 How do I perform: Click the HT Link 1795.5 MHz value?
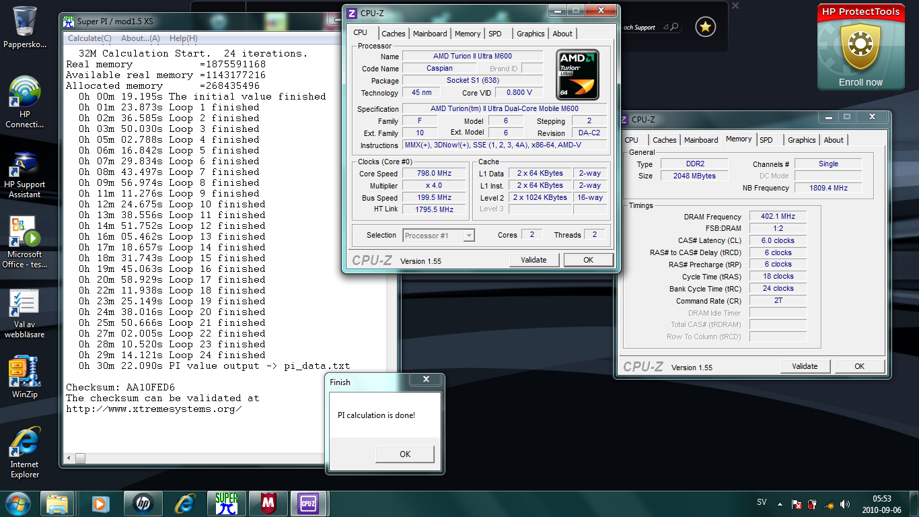(x=434, y=209)
